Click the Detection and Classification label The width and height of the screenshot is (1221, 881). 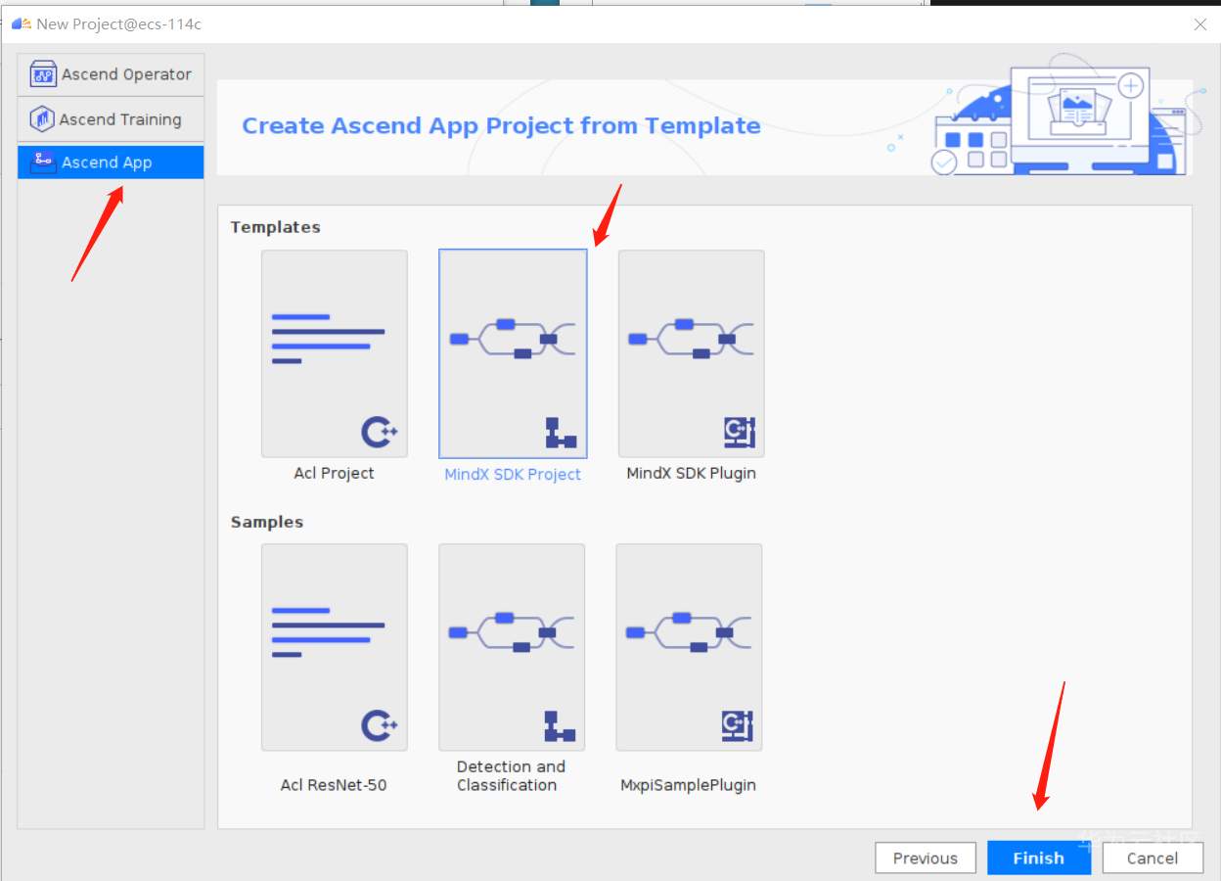point(511,775)
